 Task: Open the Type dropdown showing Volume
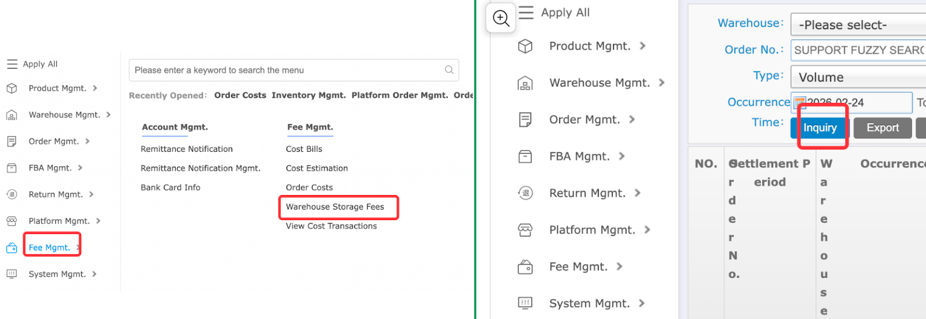click(858, 77)
